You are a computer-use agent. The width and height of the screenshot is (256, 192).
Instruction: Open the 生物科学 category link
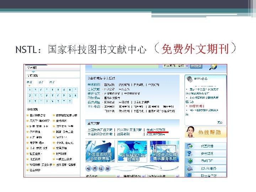(61, 121)
